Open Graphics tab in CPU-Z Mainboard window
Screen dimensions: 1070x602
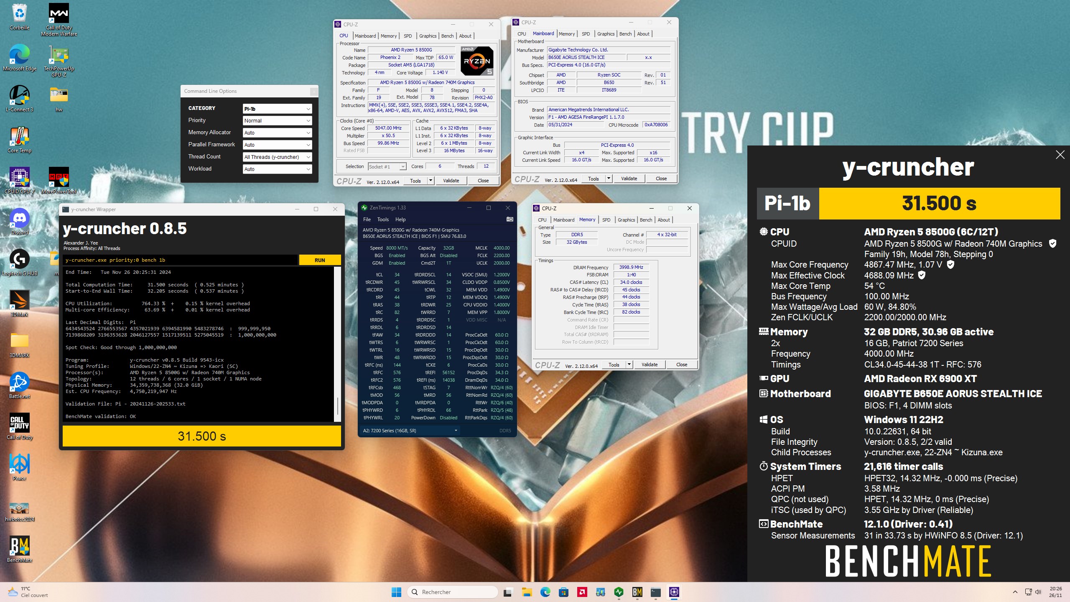click(x=606, y=34)
